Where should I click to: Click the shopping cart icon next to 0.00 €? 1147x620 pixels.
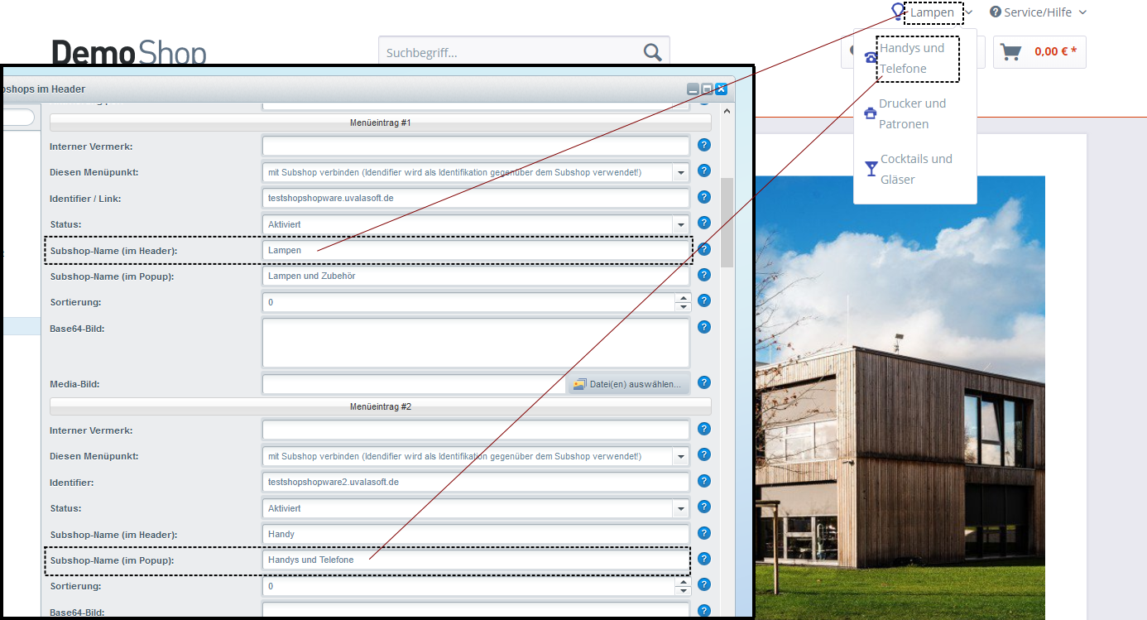[x=1010, y=52]
